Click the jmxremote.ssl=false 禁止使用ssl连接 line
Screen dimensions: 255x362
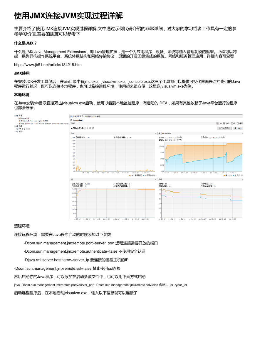67,269
